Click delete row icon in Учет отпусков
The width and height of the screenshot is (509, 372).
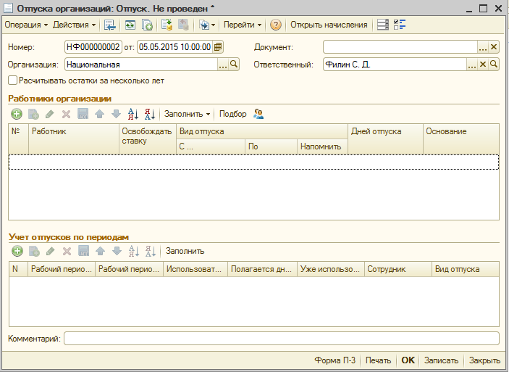[67, 251]
